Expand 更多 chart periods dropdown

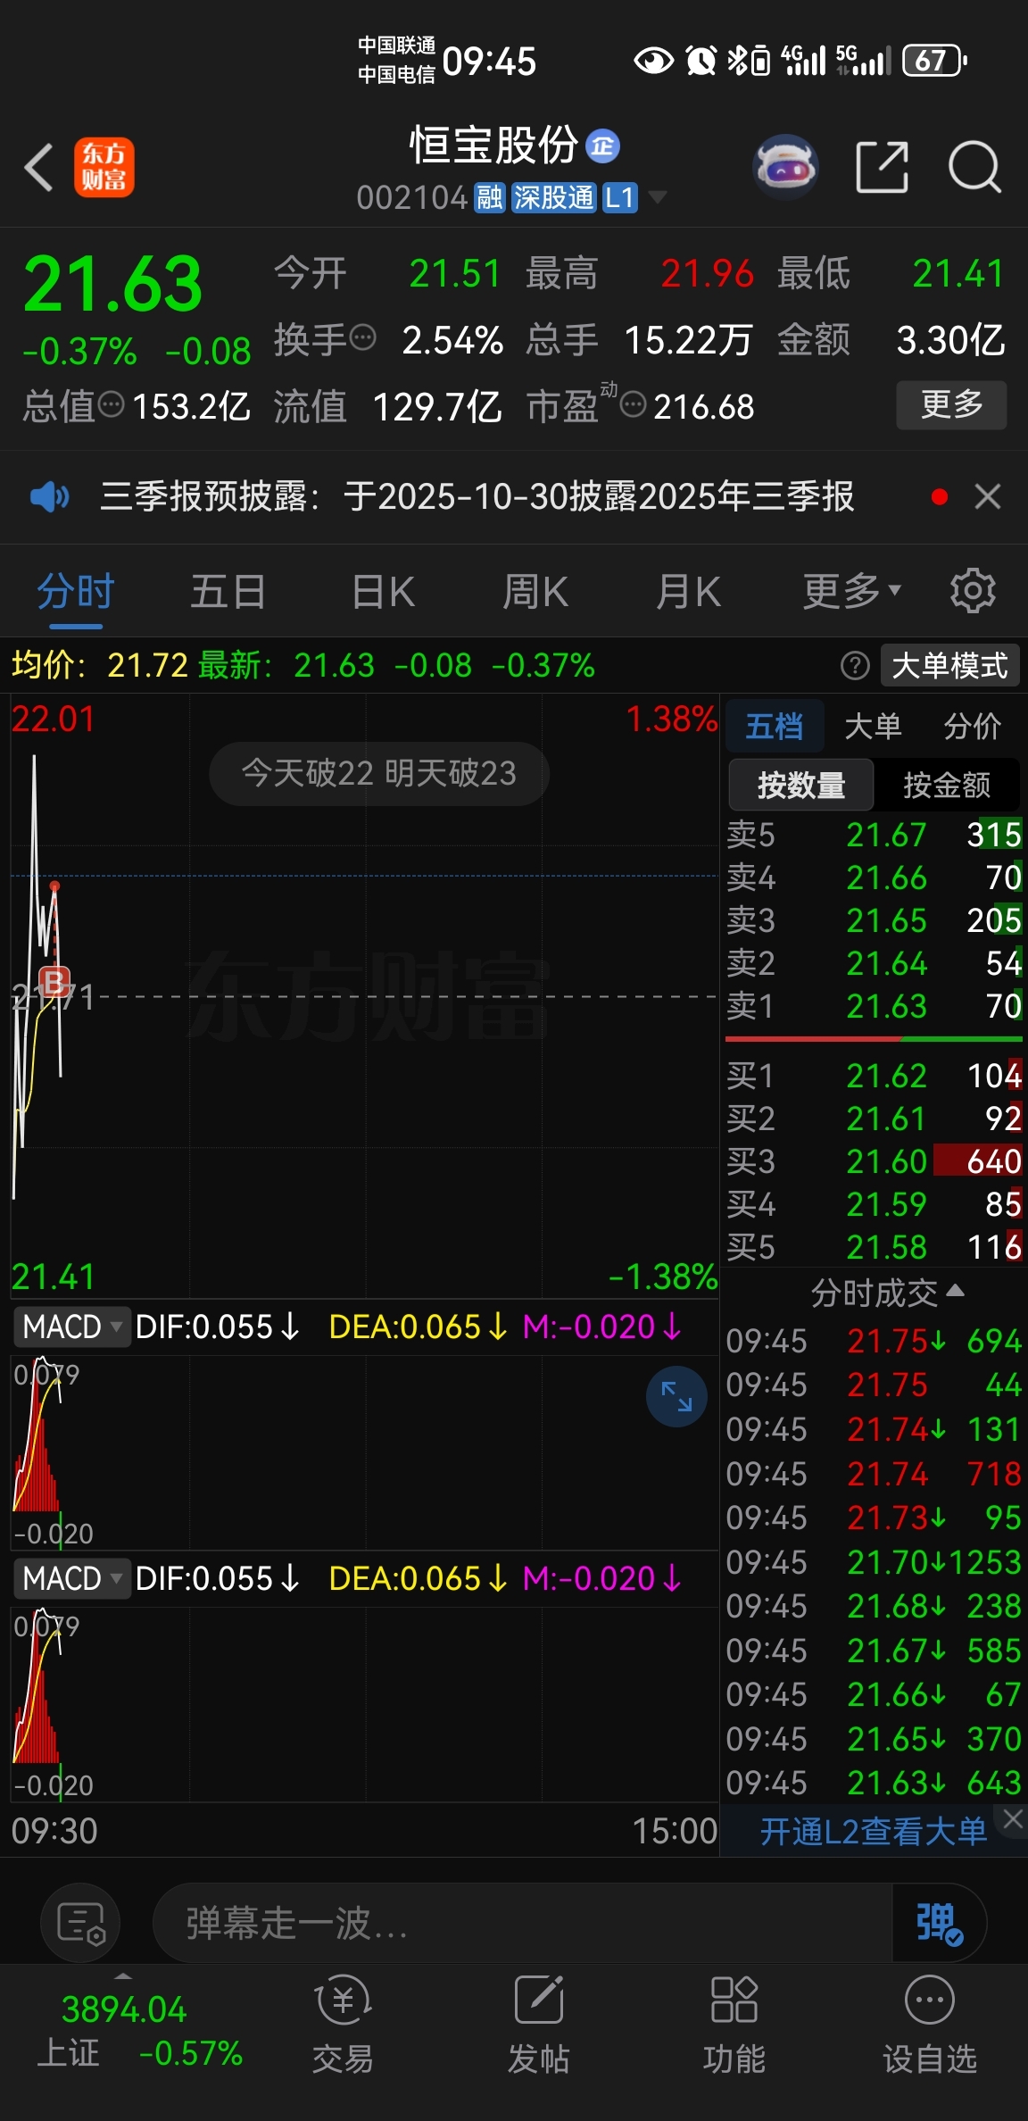coord(852,592)
